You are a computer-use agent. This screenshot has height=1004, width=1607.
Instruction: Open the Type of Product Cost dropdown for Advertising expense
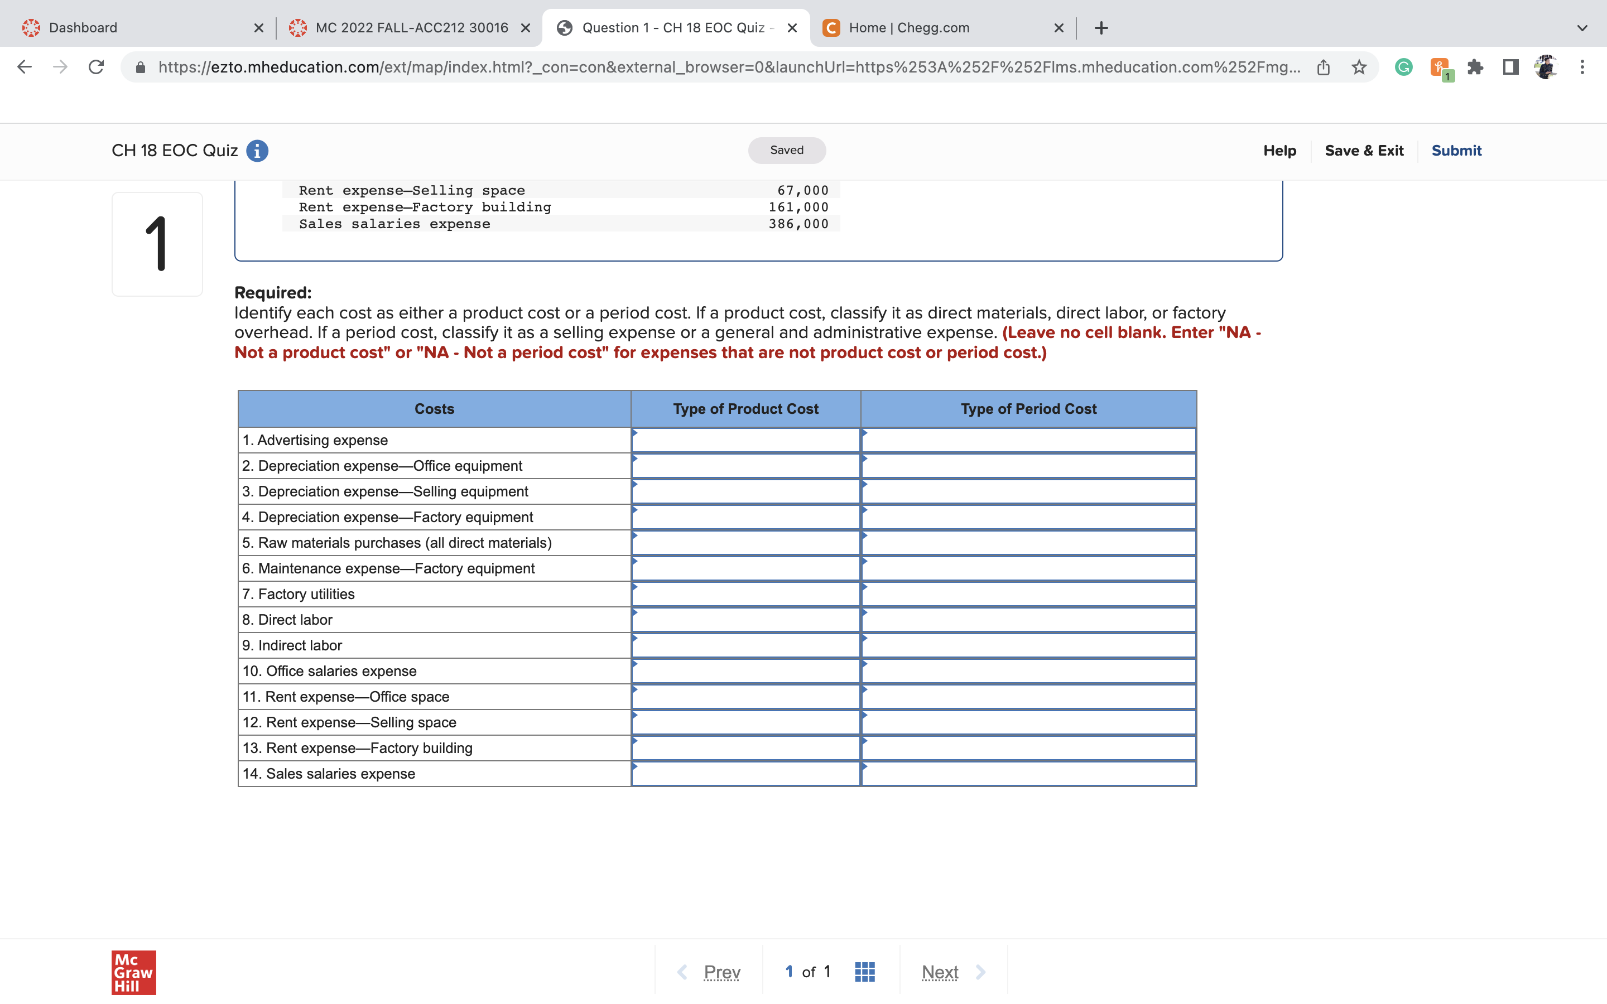pyautogui.click(x=745, y=440)
